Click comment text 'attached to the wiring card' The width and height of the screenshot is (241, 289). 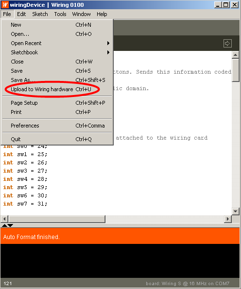(x=162, y=138)
